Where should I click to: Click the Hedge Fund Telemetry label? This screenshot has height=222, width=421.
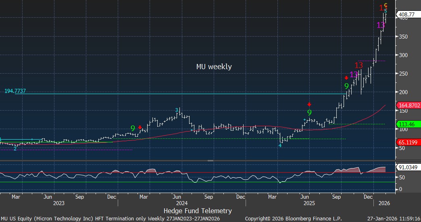coord(198,211)
